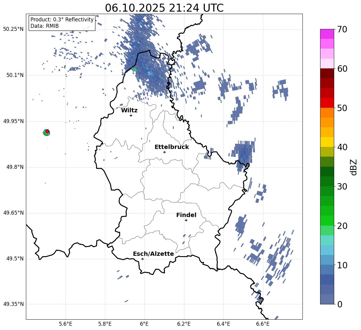This screenshot has height=330, width=361.
Task: Pick the yellow colorbar swatch above 40
Action: (x=327, y=142)
